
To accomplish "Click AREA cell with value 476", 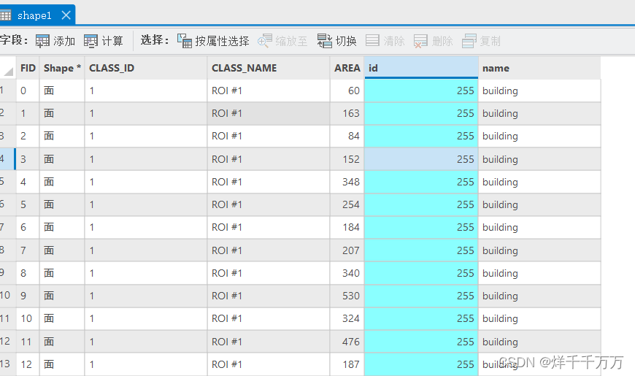I will 347,342.
